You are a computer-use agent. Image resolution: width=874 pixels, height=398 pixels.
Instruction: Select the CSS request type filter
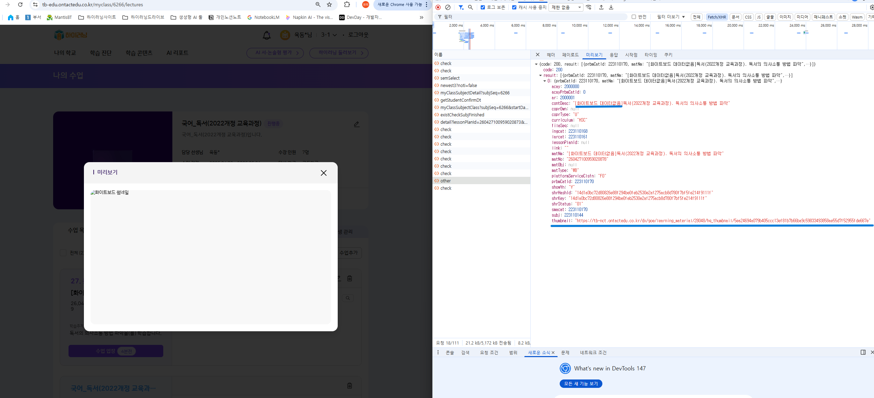(x=748, y=17)
